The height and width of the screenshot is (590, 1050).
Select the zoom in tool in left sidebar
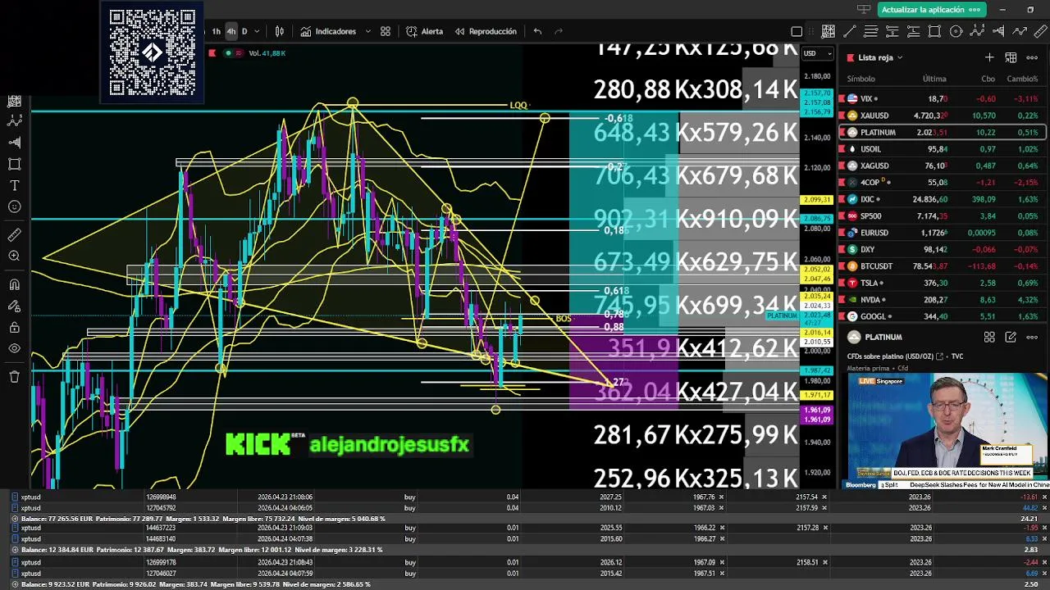[x=14, y=256]
